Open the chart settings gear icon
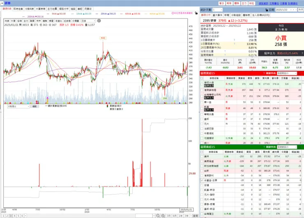The height and width of the screenshot is (218, 304). click(99, 21)
